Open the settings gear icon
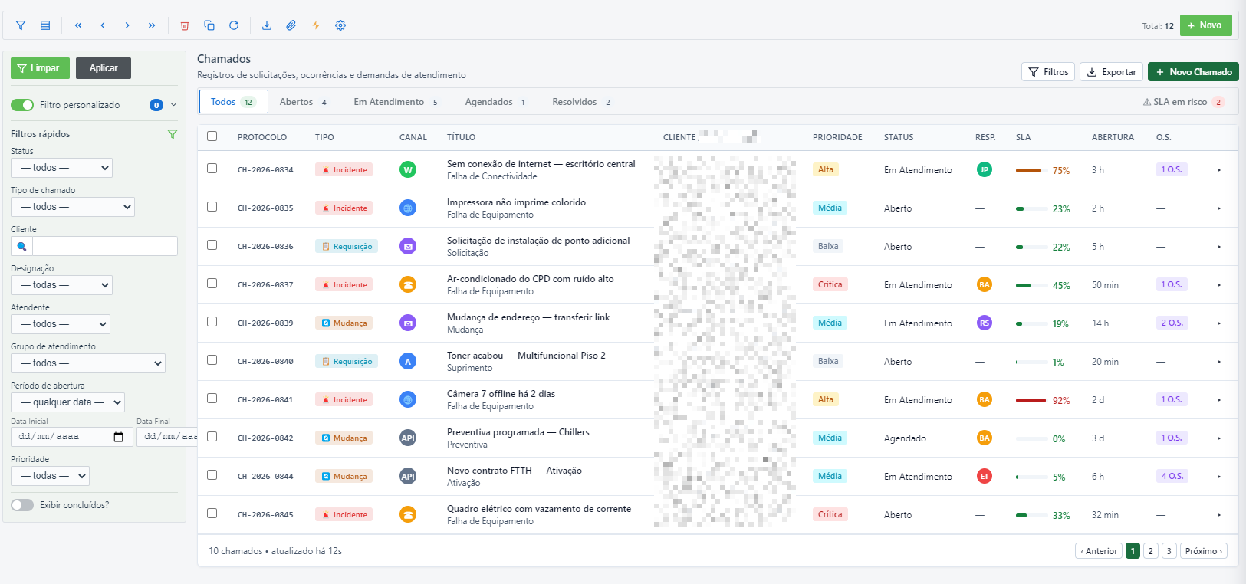Viewport: 1246px width, 584px height. 340,25
